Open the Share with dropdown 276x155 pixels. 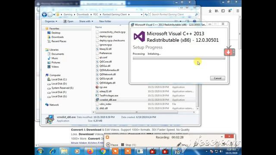[86, 21]
